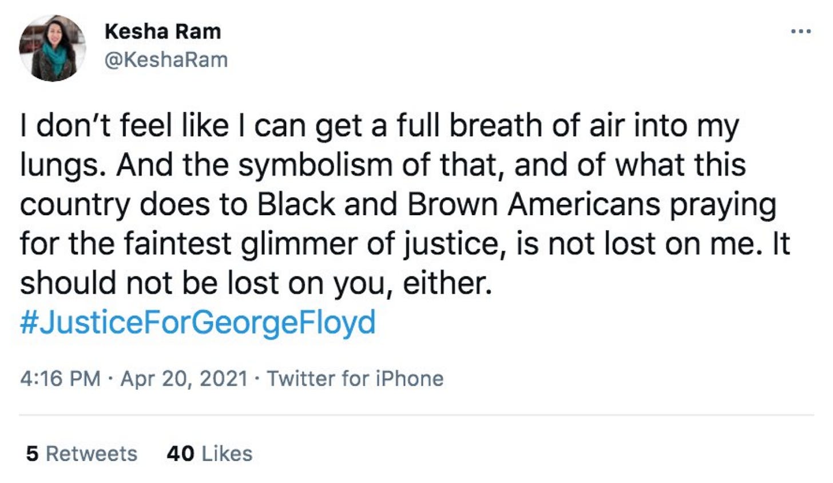View the 40 Likes list

pyautogui.click(x=209, y=454)
